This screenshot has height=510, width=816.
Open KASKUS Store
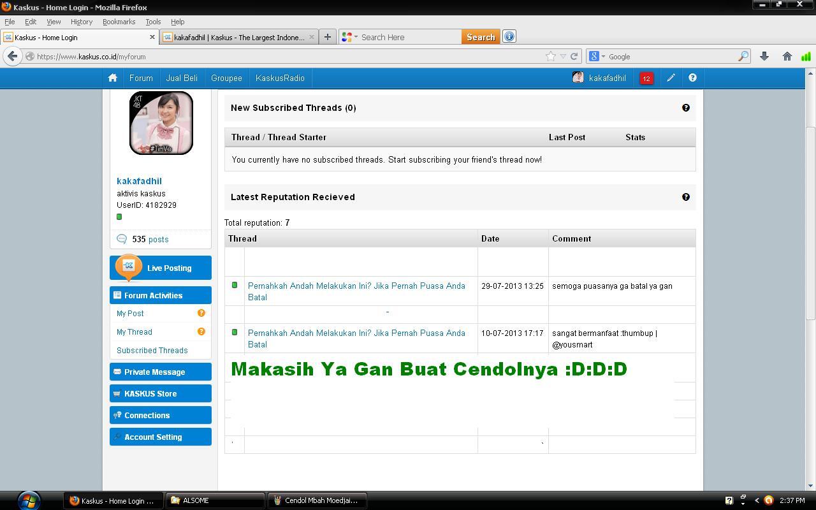[161, 393]
